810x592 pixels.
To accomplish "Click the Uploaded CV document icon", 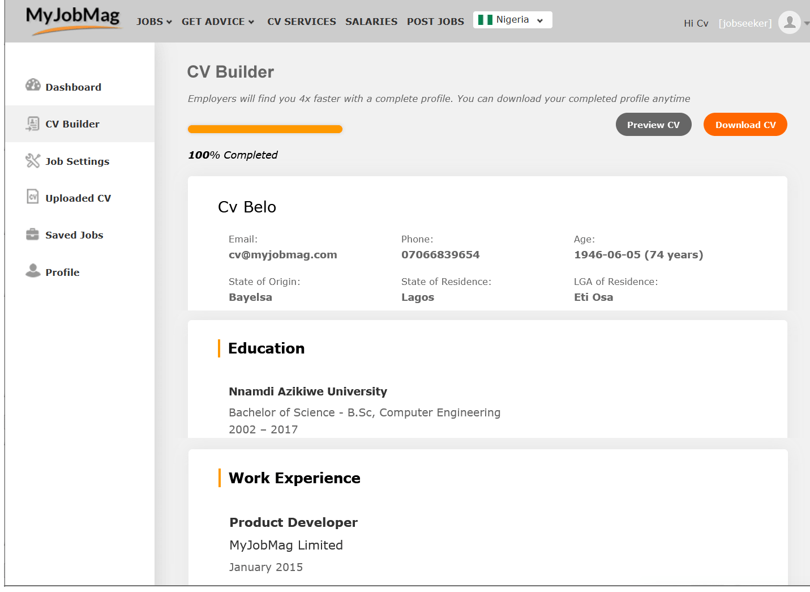I will click(33, 197).
